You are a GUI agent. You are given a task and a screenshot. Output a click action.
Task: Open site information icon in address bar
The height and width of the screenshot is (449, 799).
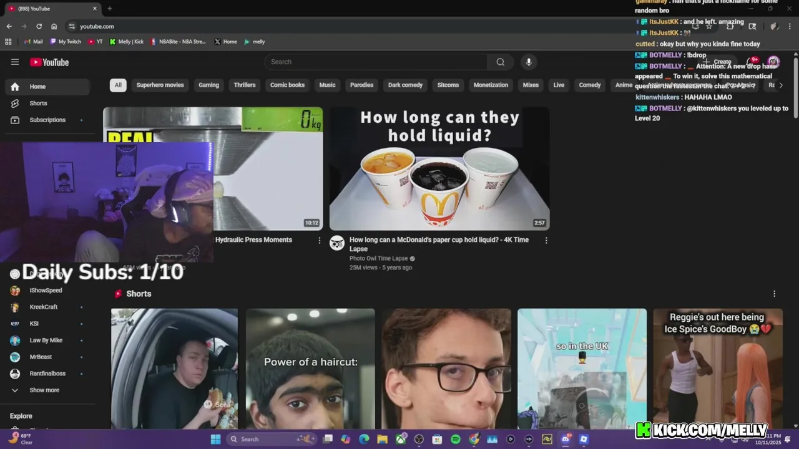click(x=72, y=26)
